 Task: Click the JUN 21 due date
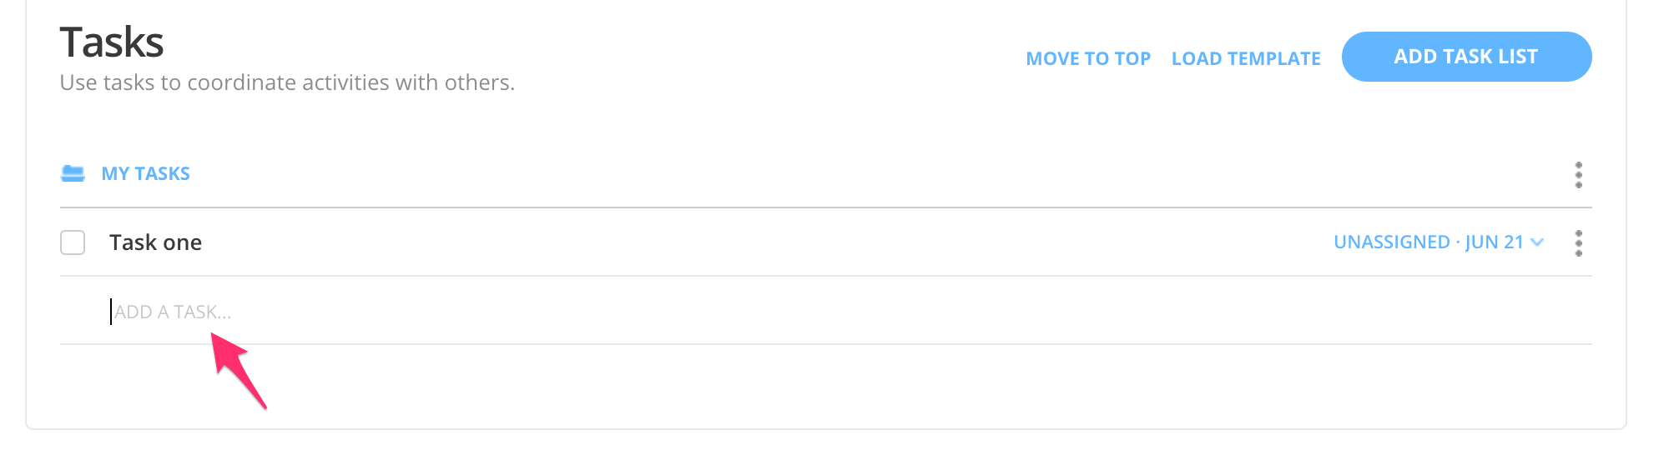tap(1494, 242)
